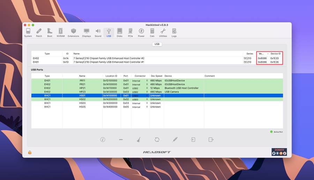314x180 pixels.
Task: Switch to the PCIe section
Action: (x=130, y=32)
